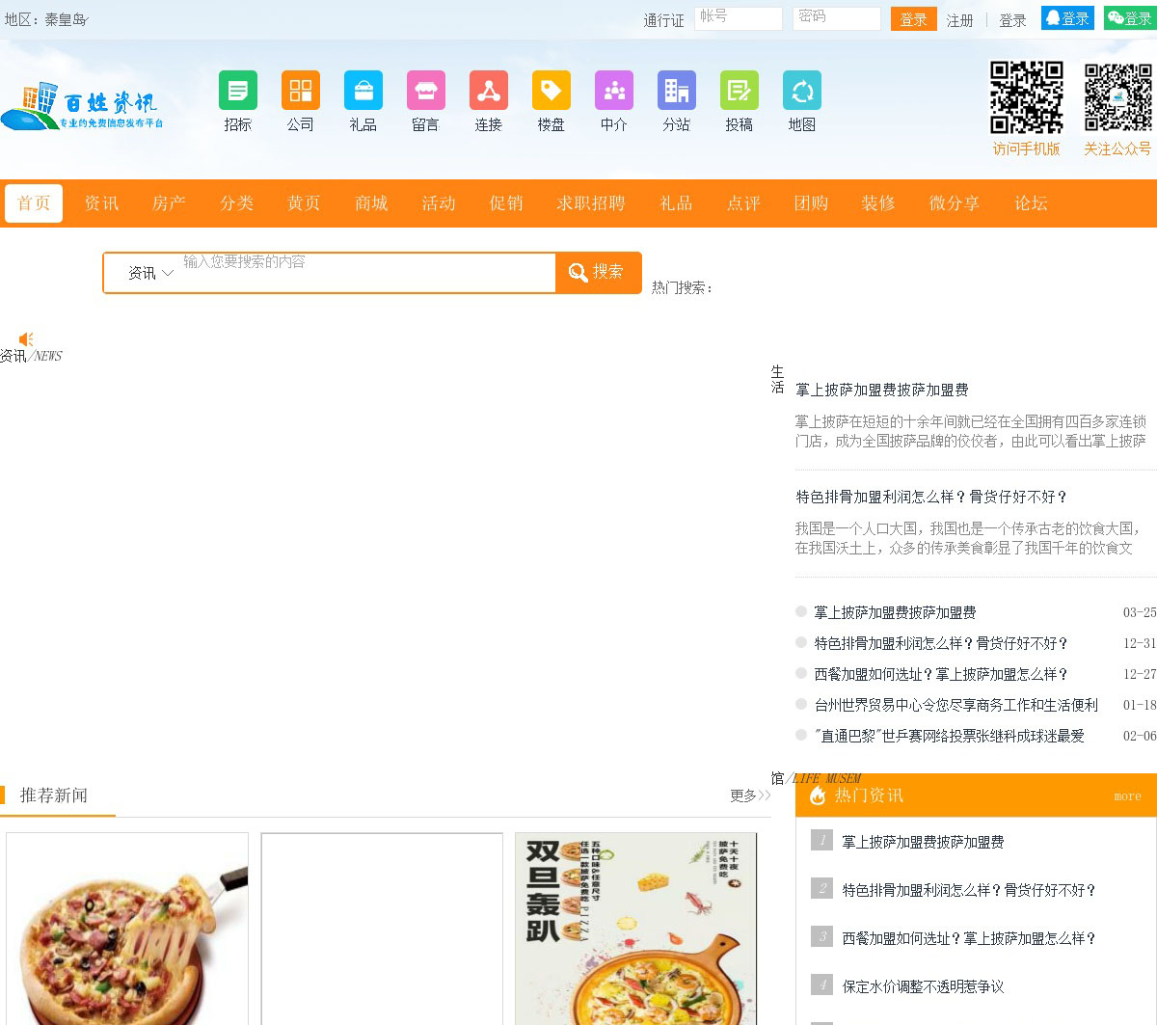Screen dimensions: 1157x1025
Task: Open the 中介 purple people icon
Action: tap(614, 91)
